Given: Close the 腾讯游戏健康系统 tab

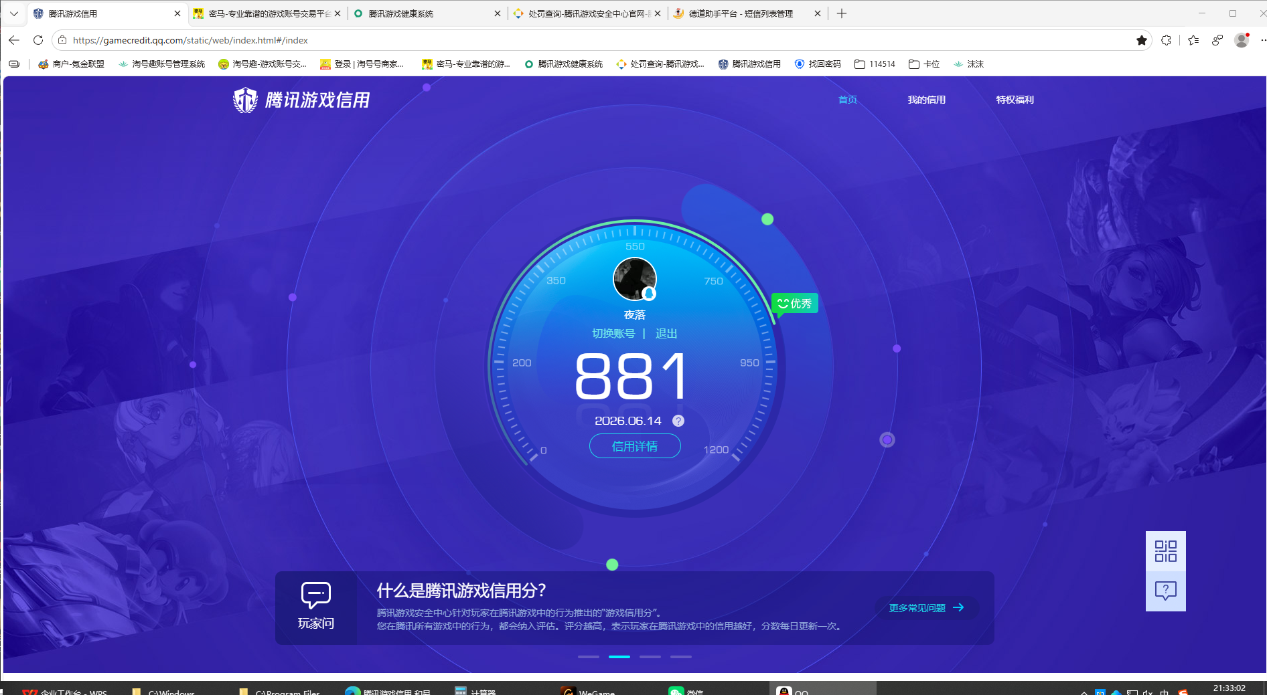Looking at the screenshot, I should pyautogui.click(x=498, y=13).
